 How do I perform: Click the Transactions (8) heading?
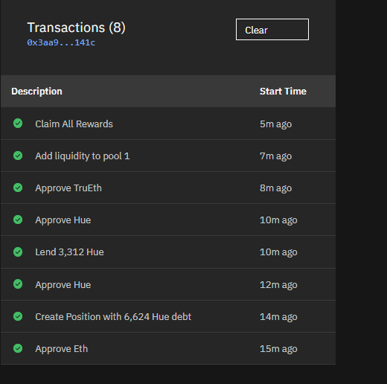76,28
